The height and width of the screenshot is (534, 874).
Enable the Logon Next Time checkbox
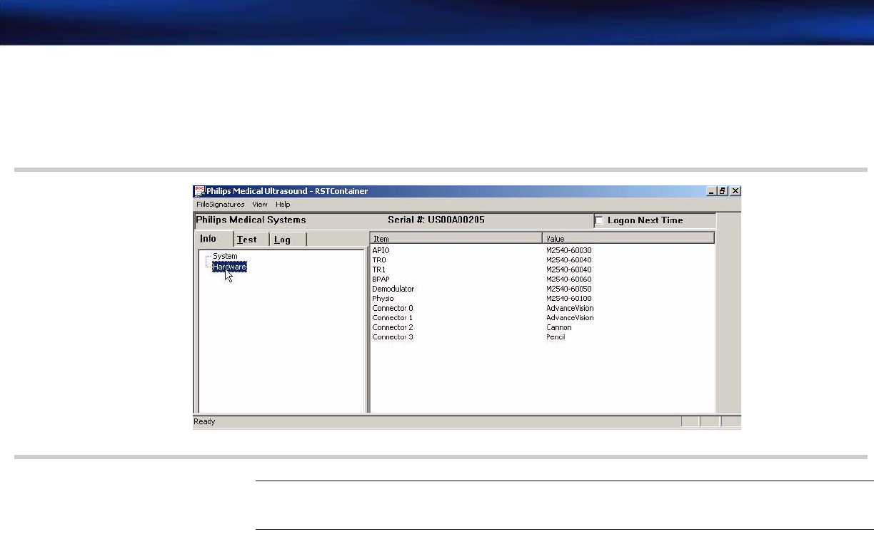[599, 220]
